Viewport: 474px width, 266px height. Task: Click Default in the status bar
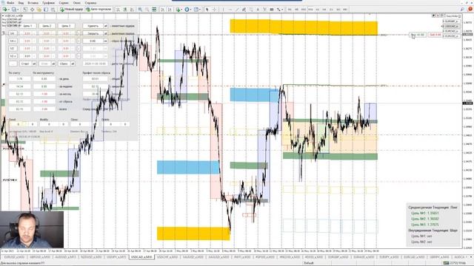click(309, 263)
